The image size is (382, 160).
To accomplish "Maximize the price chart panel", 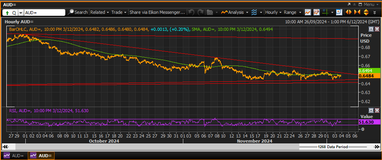I will pyautogui.click(x=371, y=29).
